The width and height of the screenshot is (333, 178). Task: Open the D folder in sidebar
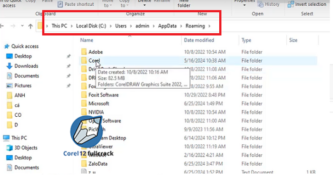point(16,125)
